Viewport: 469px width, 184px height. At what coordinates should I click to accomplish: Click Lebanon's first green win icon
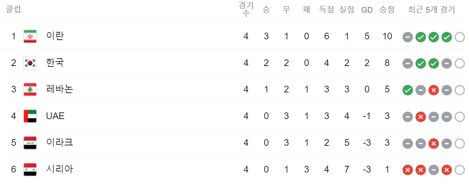[408, 90]
